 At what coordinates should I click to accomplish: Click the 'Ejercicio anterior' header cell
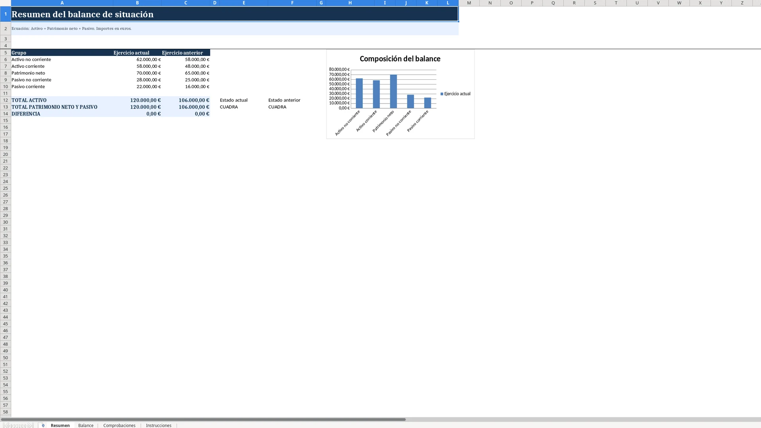[186, 53]
